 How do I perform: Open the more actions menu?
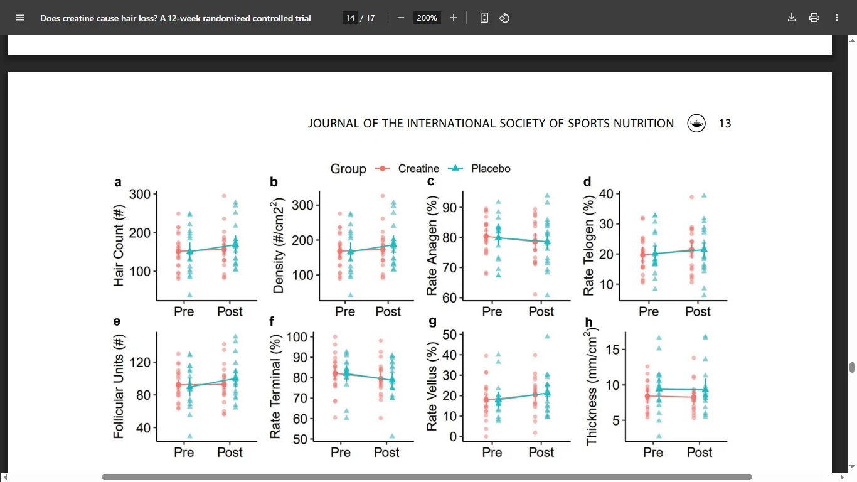(837, 18)
